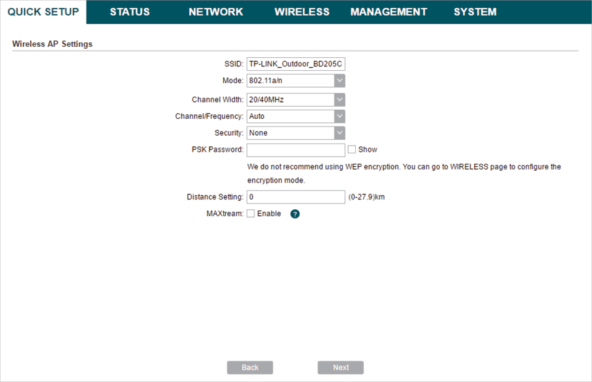Go to the WIRELESS tab

pos(302,12)
